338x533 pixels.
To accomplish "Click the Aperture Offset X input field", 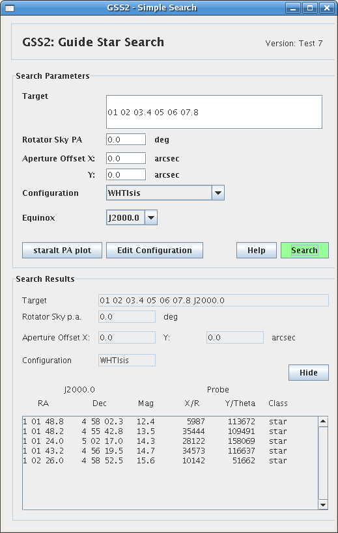I will pos(126,158).
